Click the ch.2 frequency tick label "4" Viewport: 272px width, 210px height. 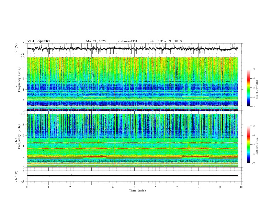point(24,146)
